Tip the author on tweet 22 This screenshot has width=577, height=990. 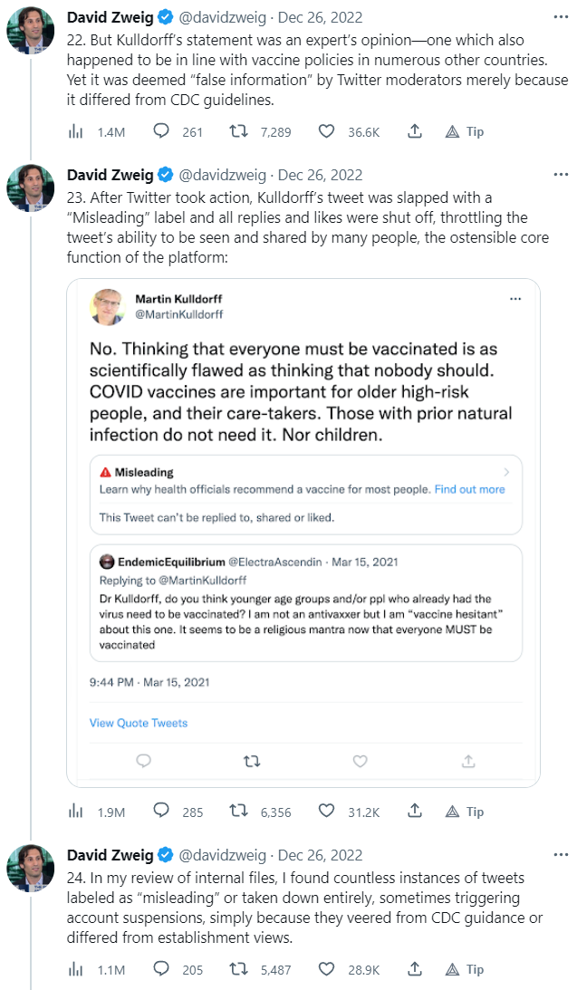tap(465, 131)
